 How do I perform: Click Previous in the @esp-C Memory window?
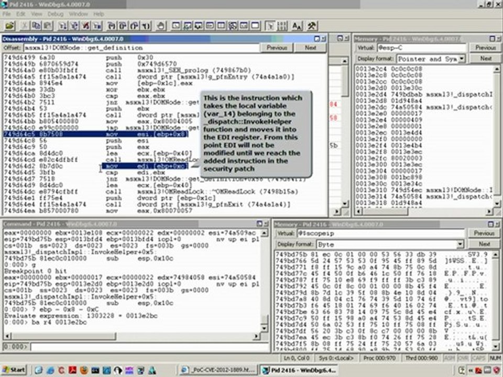coord(485,48)
